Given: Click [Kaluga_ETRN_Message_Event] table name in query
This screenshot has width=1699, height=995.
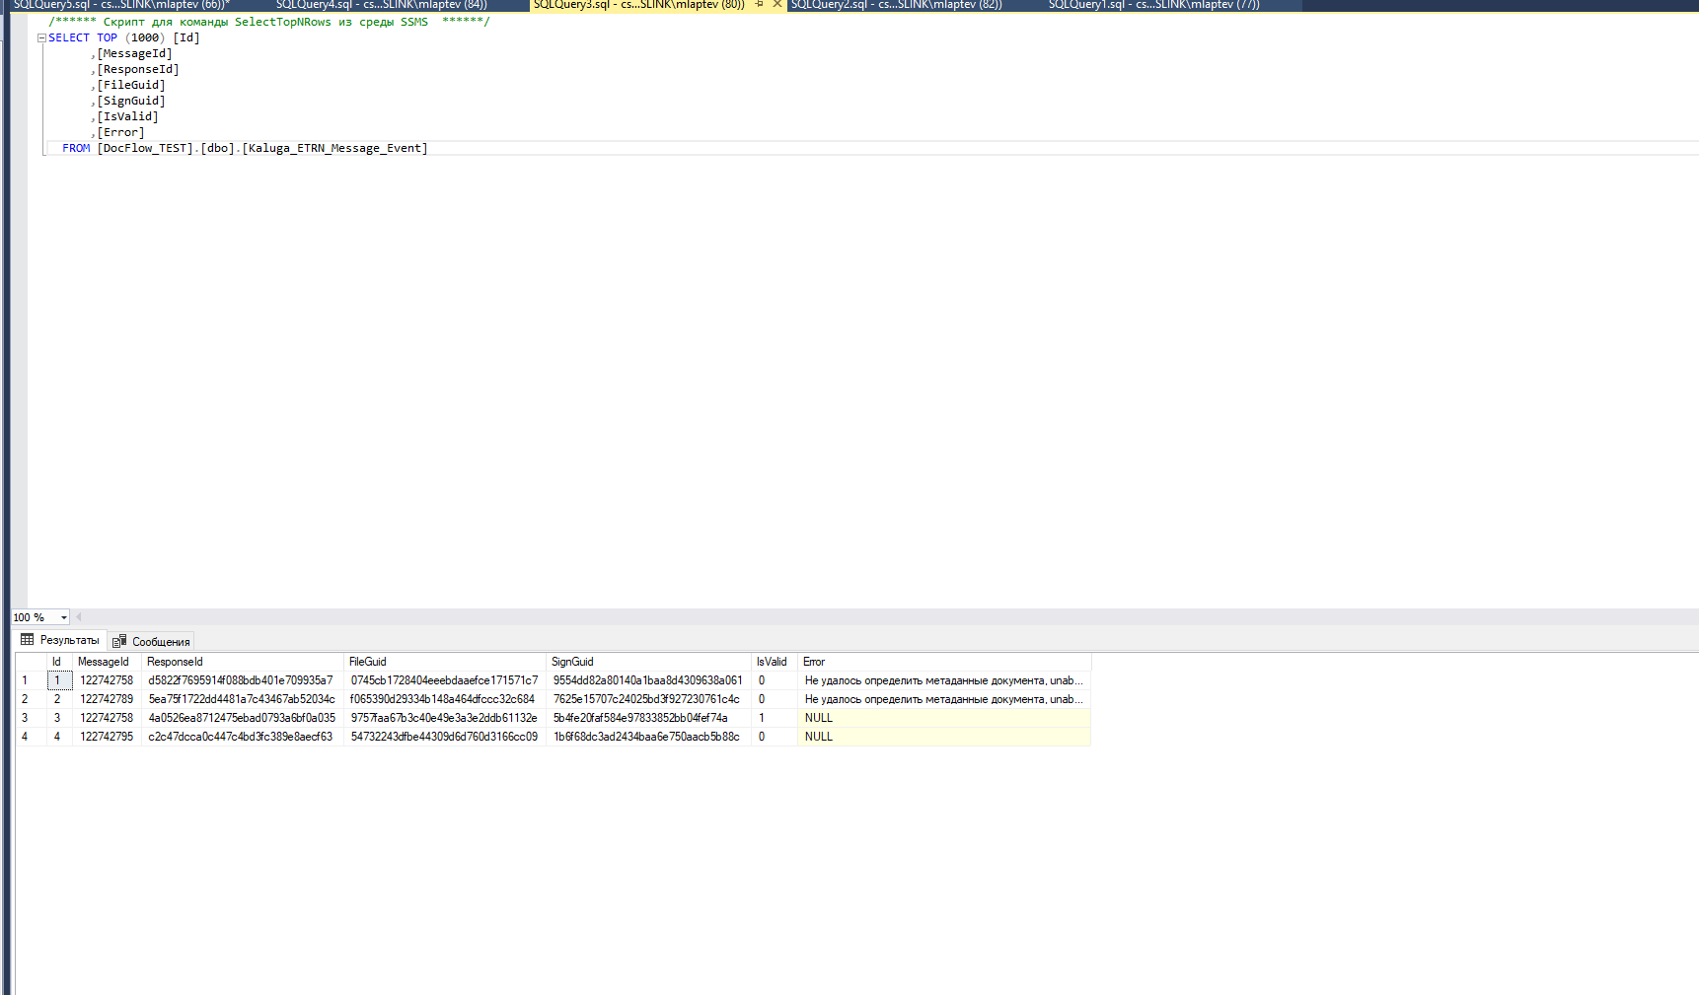Looking at the screenshot, I should click(x=335, y=148).
